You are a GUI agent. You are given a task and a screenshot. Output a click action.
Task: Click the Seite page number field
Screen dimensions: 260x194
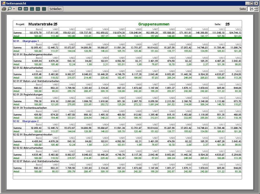251,9
